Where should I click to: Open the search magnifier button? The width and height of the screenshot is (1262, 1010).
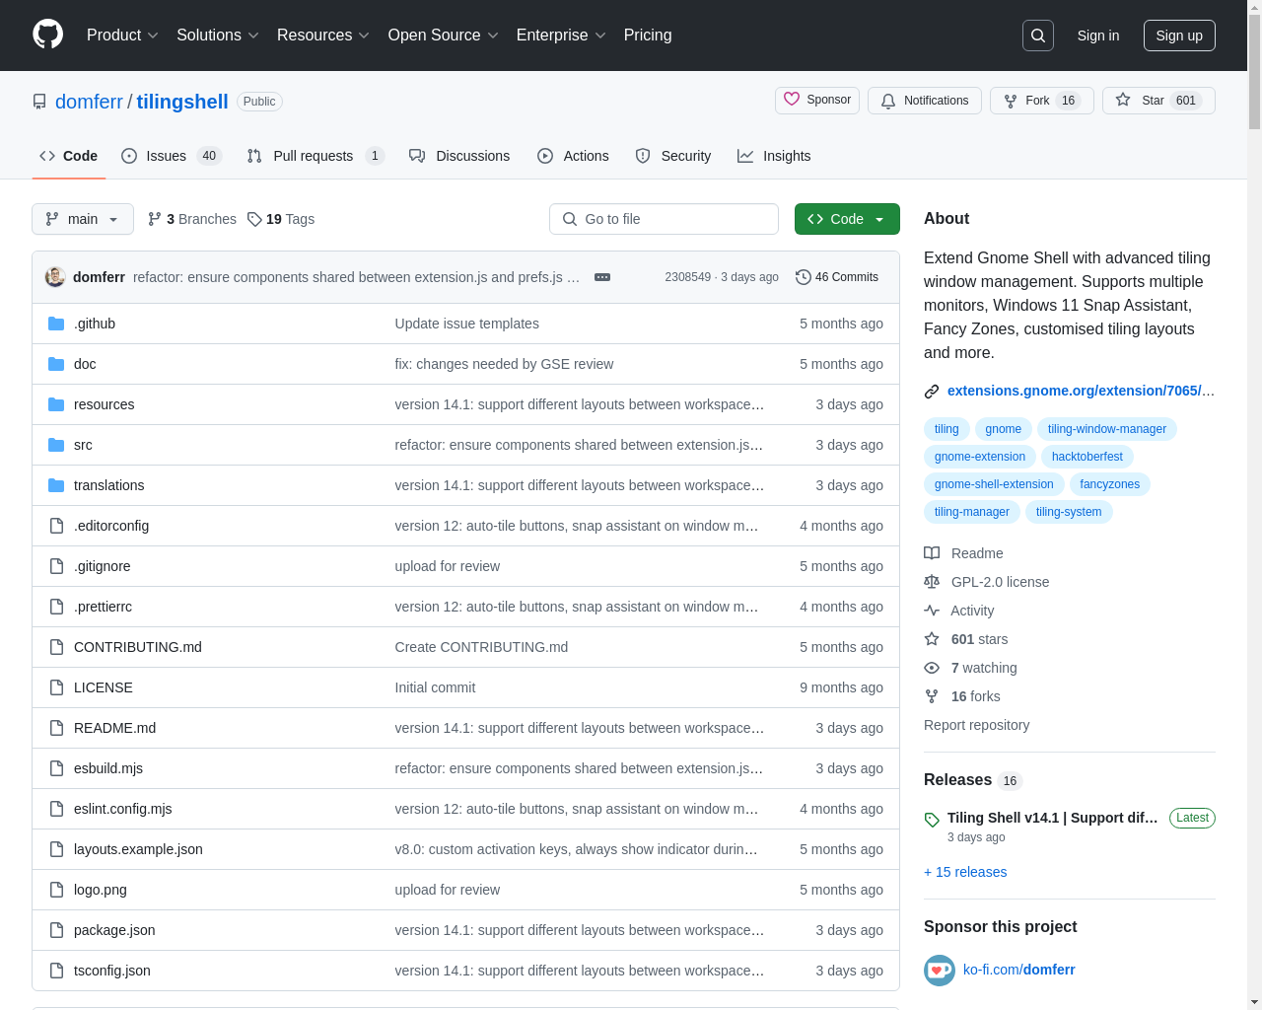1038,36
